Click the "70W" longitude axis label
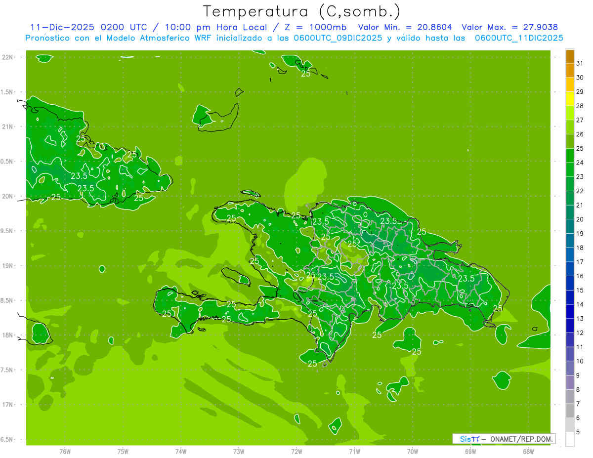 coord(413,452)
